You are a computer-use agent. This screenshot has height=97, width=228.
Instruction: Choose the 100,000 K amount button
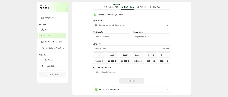tap(138, 61)
